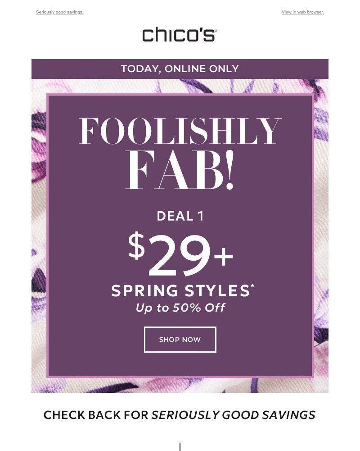Select the DEAL 1 label

[180, 216]
